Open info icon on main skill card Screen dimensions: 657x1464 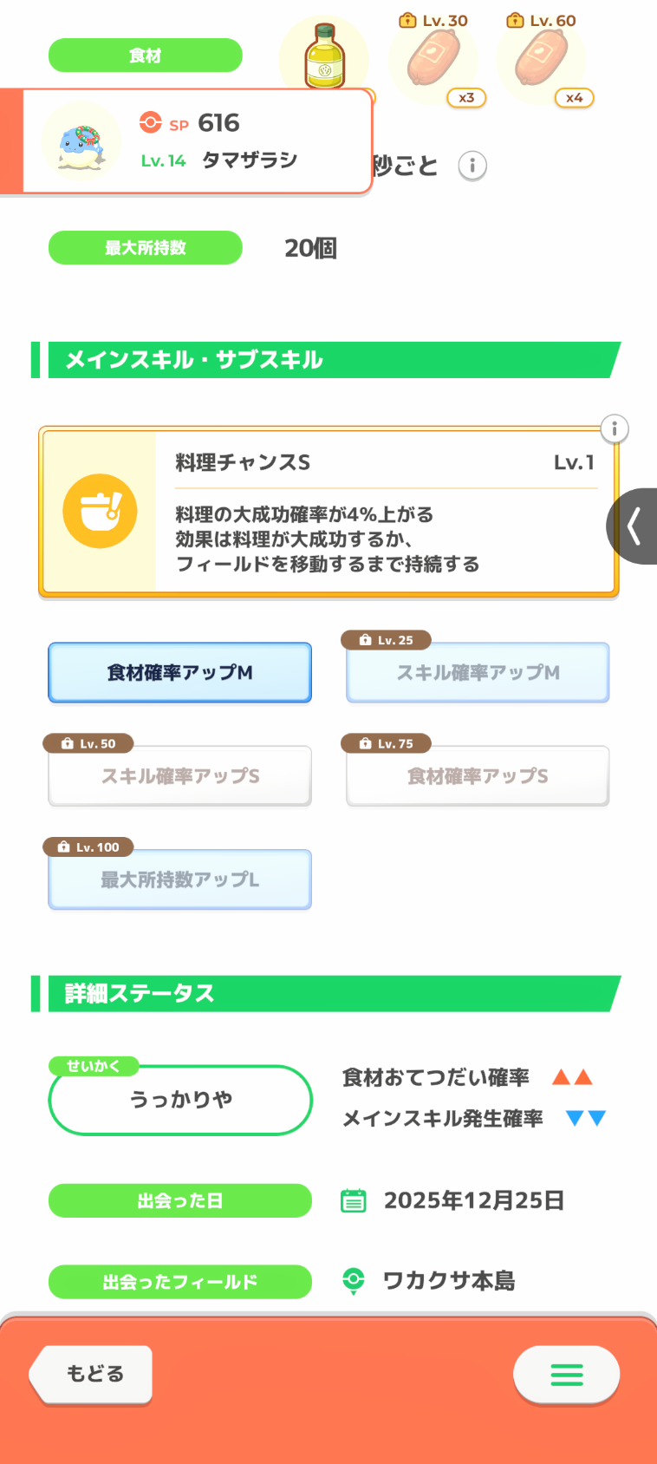[x=615, y=428]
